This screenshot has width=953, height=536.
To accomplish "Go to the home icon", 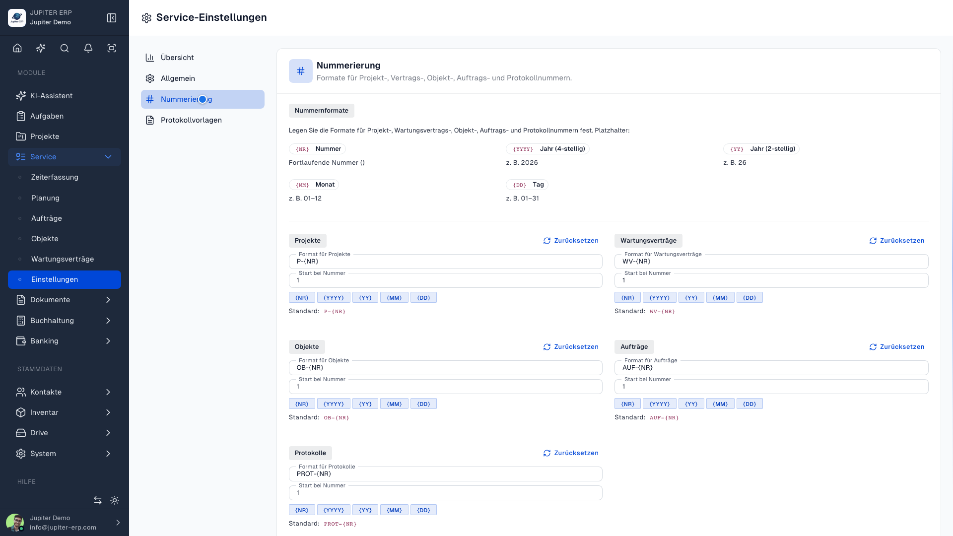I will pyautogui.click(x=17, y=48).
